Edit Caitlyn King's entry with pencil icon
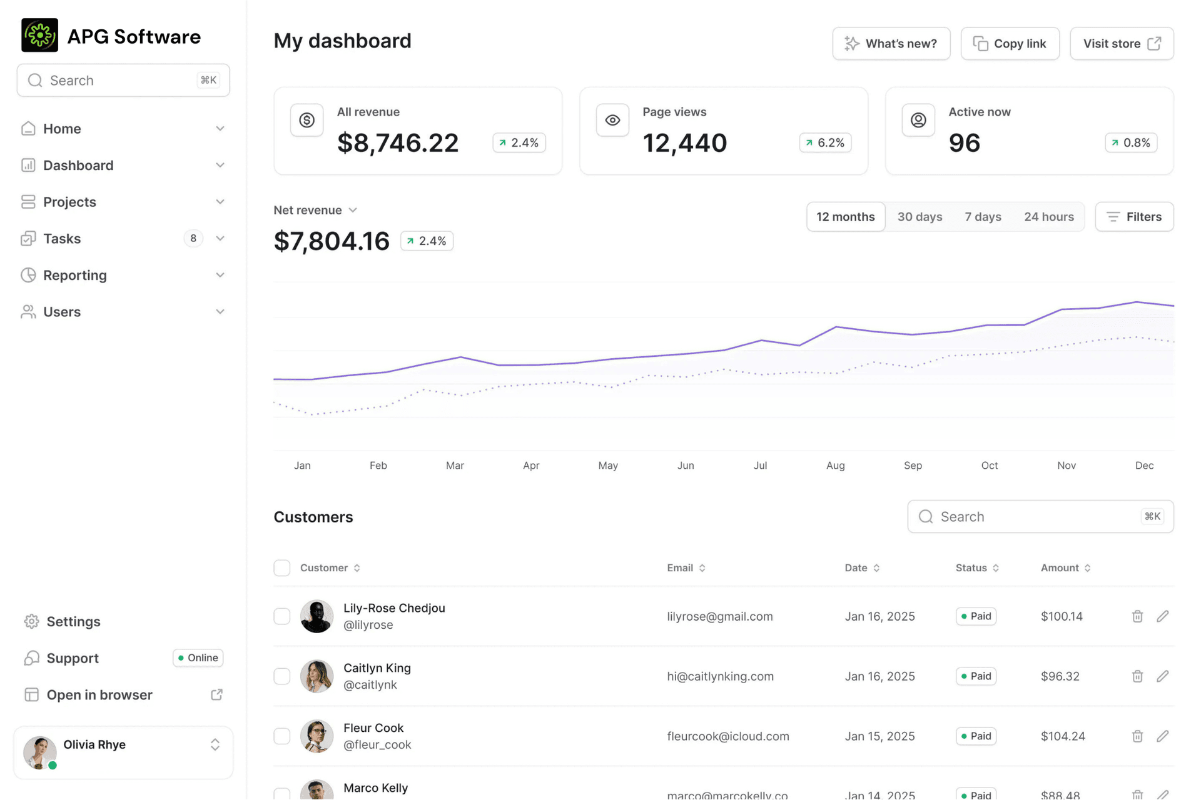This screenshot has height=800, width=1201. (1163, 676)
